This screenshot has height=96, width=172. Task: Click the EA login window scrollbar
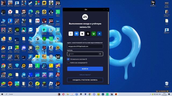click(x=109, y=48)
